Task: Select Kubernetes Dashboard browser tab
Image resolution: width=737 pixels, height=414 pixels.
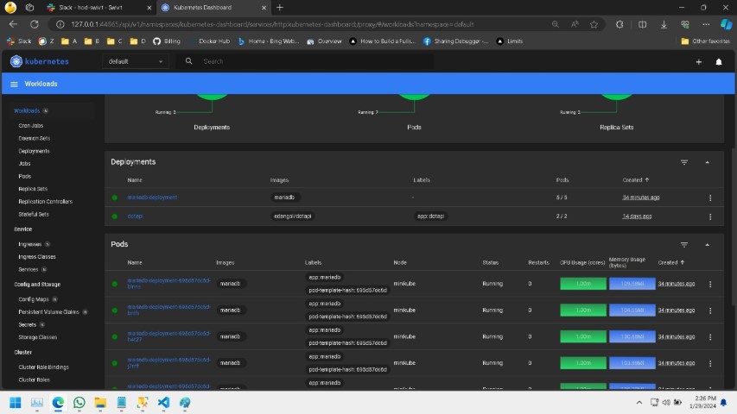Action: click(x=213, y=8)
